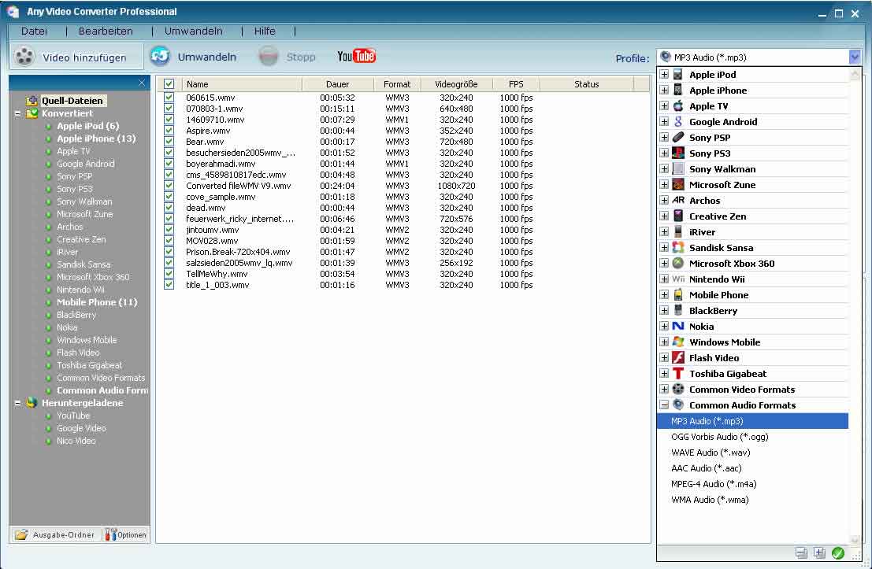Open the Datei menu
This screenshot has width=872, height=569.
34,31
